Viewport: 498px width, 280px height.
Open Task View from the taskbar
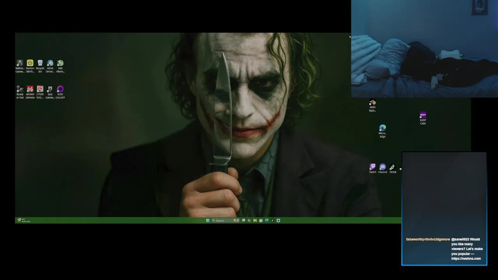[x=244, y=220]
